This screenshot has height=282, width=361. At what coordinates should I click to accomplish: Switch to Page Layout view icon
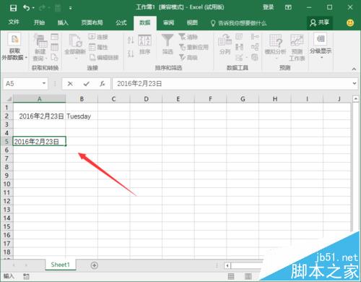(x=248, y=276)
